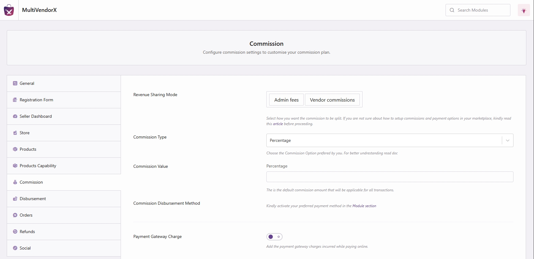Click the Seller Dashboard gauge icon
This screenshot has width=534, height=259.
[x=15, y=116]
